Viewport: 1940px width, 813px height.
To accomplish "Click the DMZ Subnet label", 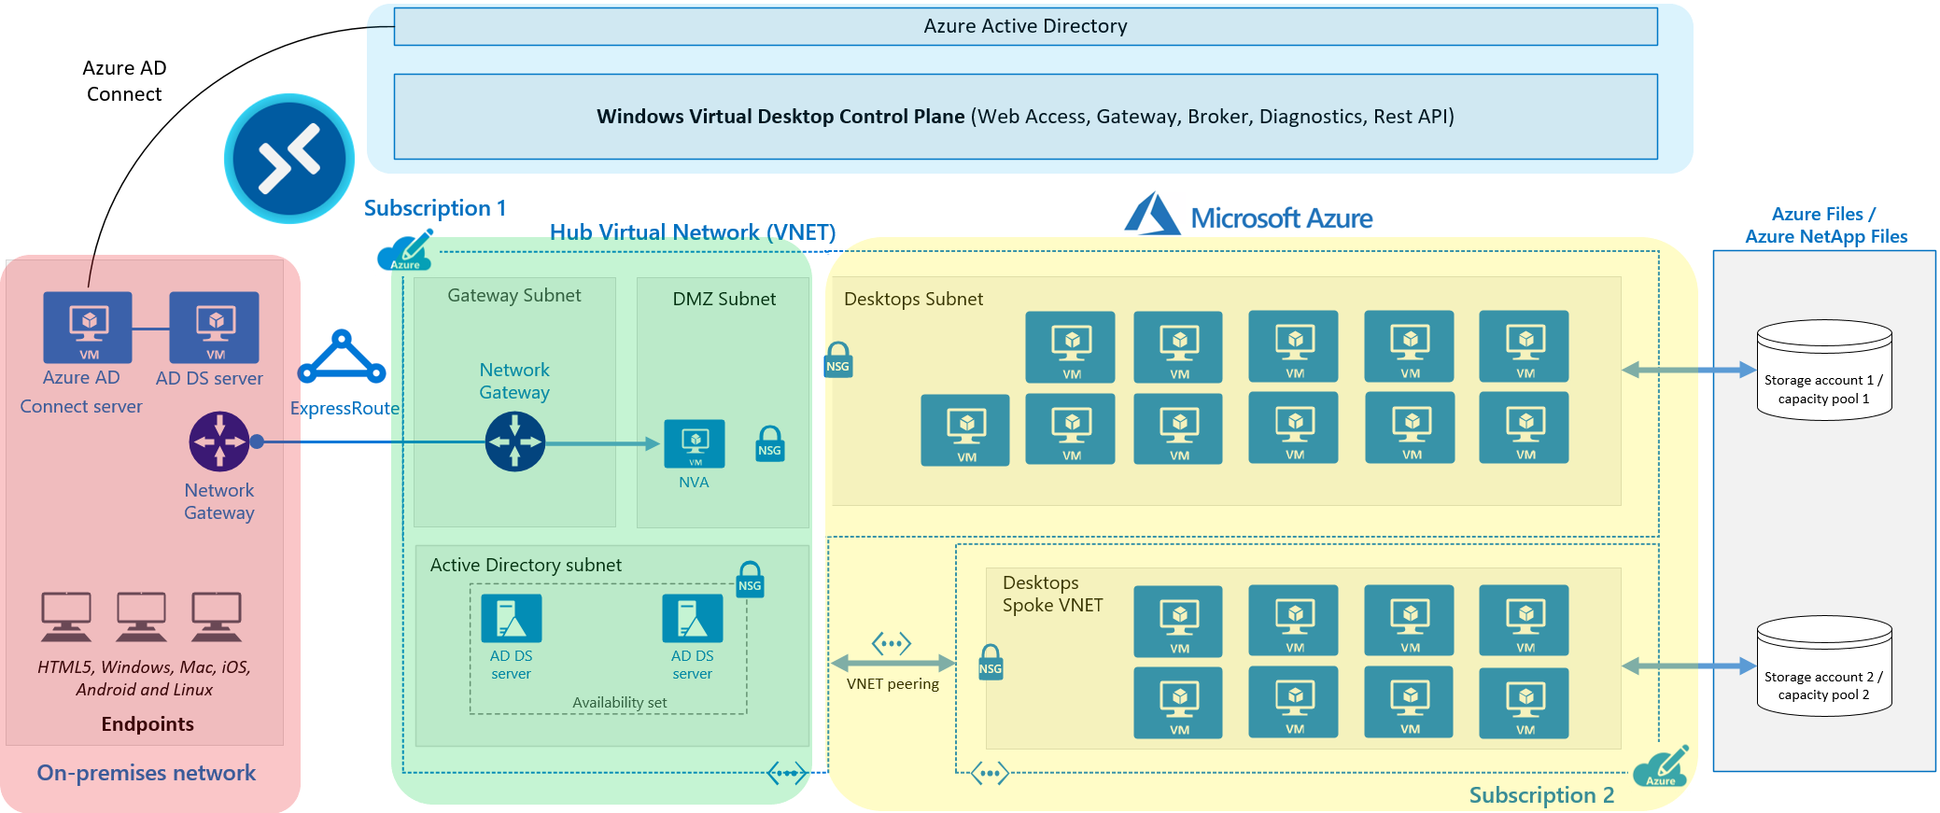I will pos(724,299).
